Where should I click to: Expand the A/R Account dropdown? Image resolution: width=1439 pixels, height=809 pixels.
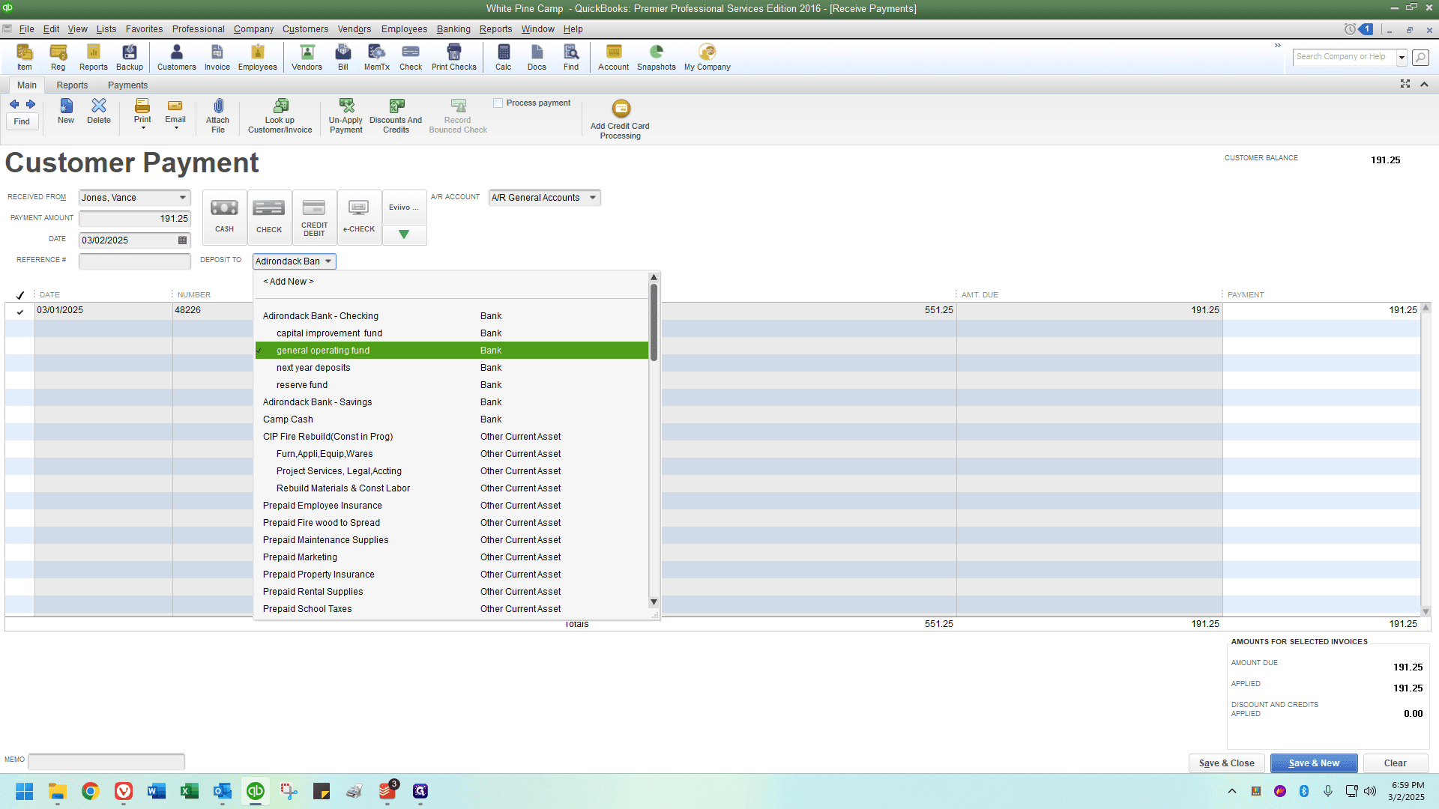click(x=593, y=198)
